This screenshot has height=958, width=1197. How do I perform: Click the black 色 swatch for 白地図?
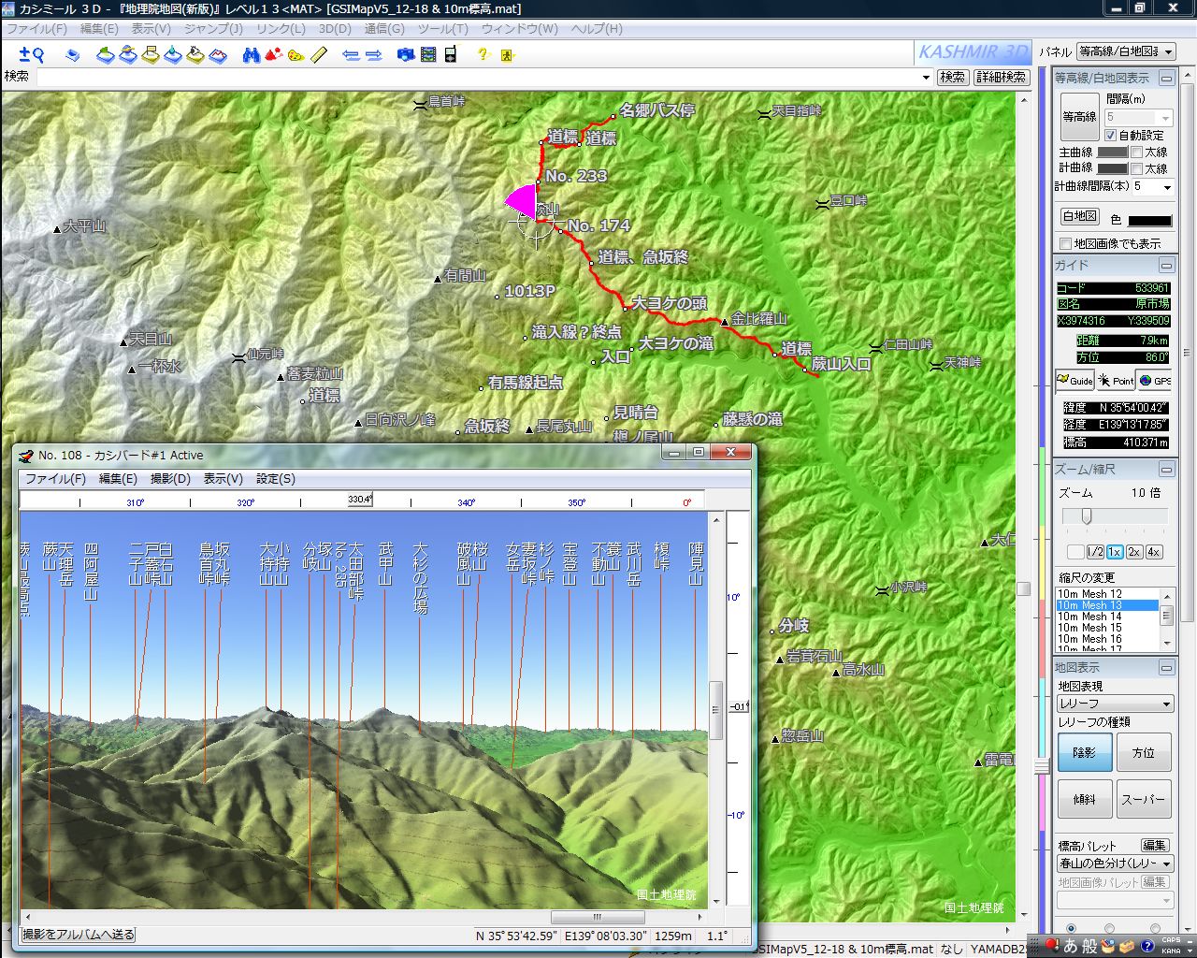click(x=1149, y=221)
